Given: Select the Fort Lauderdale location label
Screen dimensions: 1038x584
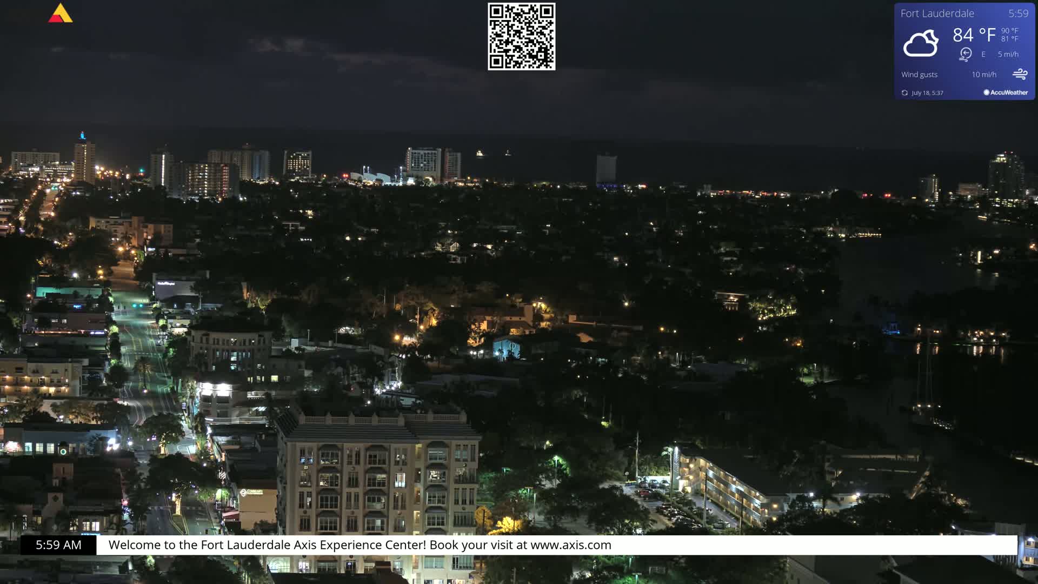Looking at the screenshot, I should click(x=937, y=13).
